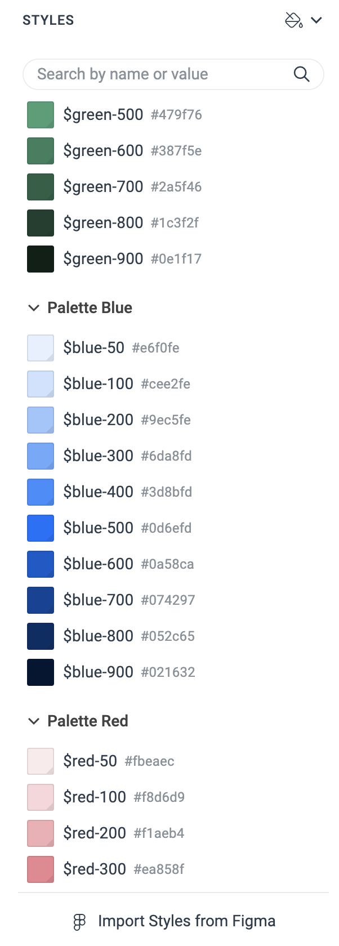Select the $blue-500 color swatch
Viewport: 339px width, 946px height.
40,528
